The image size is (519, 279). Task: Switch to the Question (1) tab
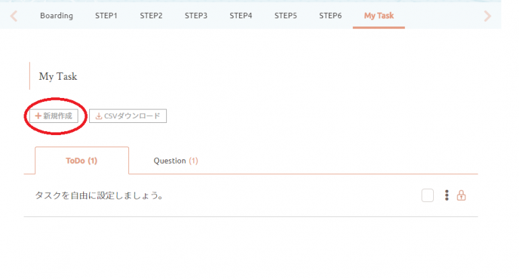tap(176, 161)
